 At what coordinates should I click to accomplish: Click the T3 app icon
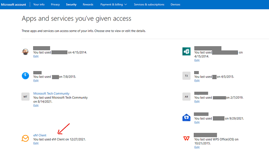186,76
